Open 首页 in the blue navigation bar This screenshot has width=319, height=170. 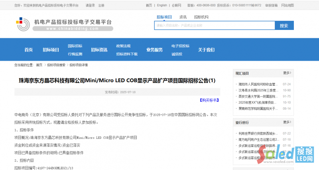[x=29, y=50]
